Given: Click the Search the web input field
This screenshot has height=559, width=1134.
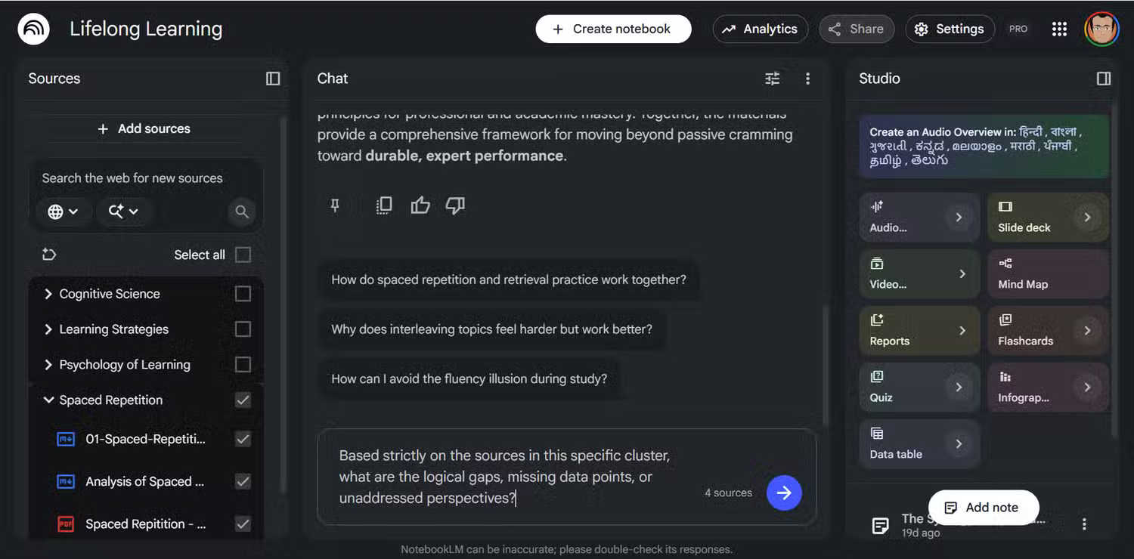Looking at the screenshot, I should click(132, 178).
